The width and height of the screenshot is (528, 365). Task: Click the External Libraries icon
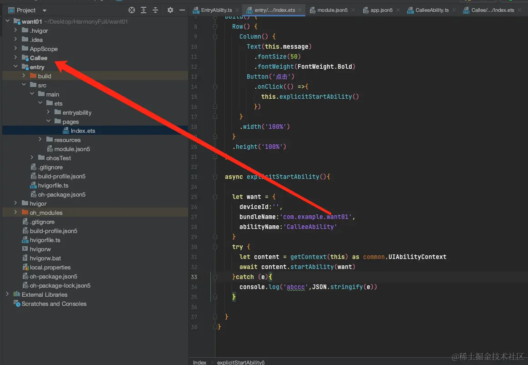pos(17,294)
